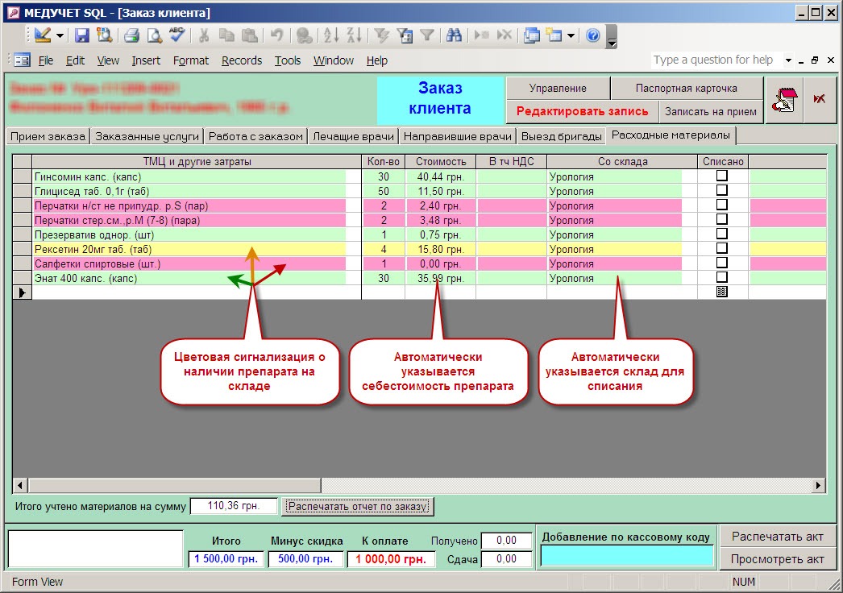The width and height of the screenshot is (843, 593).
Task: Click the 35,99 грн. cost cell
Action: coord(440,279)
